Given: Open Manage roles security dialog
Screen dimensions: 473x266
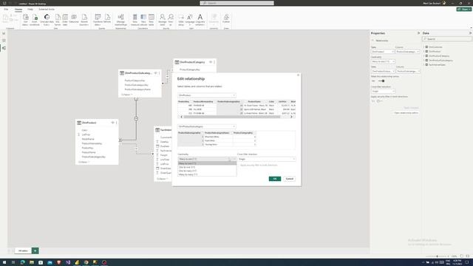Looking at the screenshot, I should tap(163, 20).
